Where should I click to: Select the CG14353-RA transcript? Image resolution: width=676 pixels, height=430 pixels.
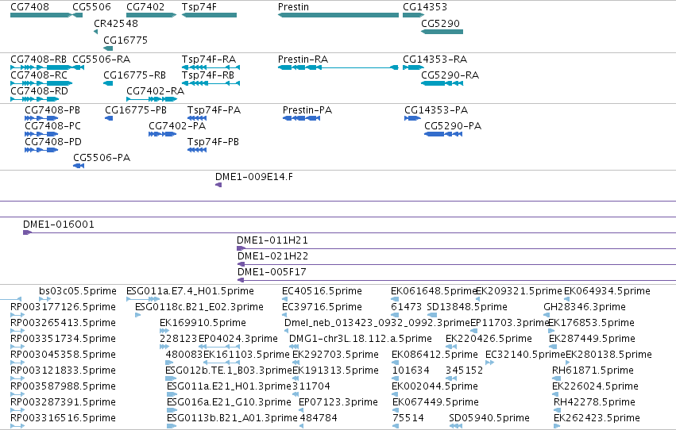click(413, 67)
